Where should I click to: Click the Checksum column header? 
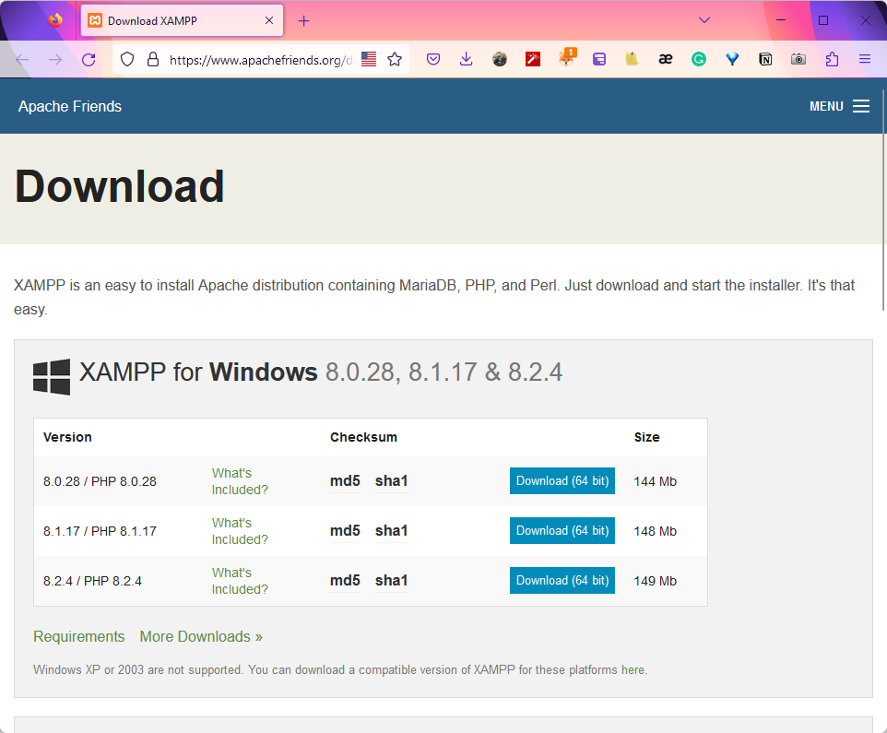point(363,437)
